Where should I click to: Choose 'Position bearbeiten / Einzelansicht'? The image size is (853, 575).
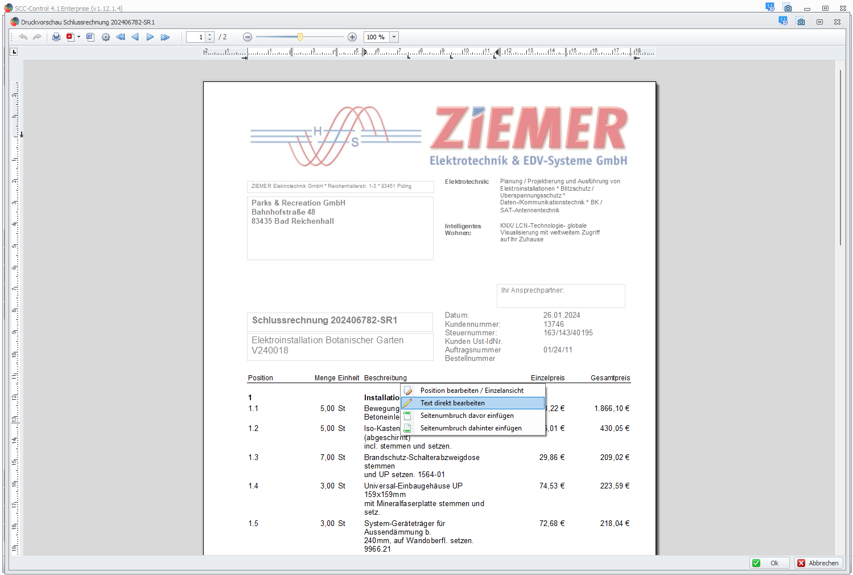pos(471,391)
